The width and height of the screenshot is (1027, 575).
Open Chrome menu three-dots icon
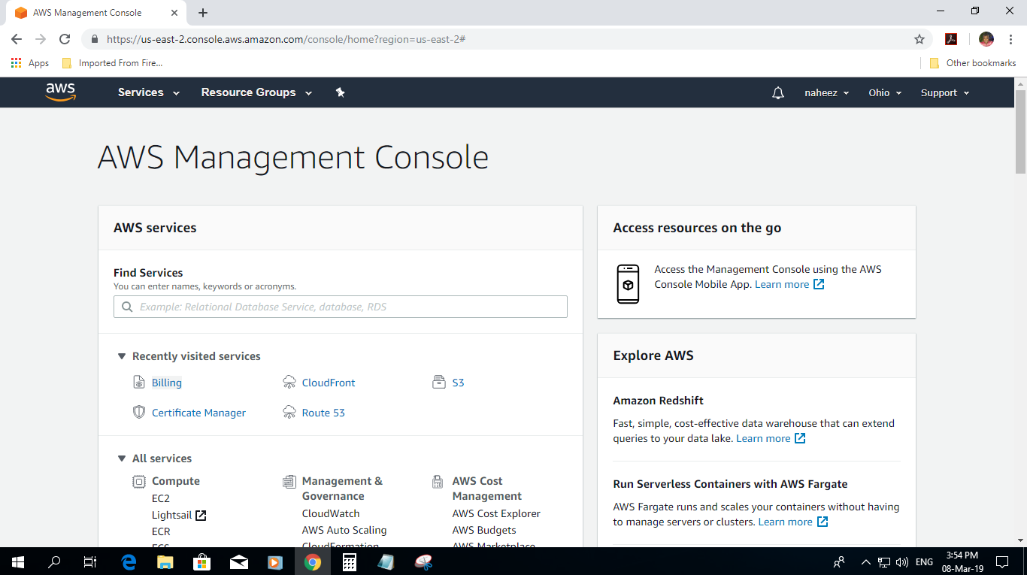point(1011,39)
